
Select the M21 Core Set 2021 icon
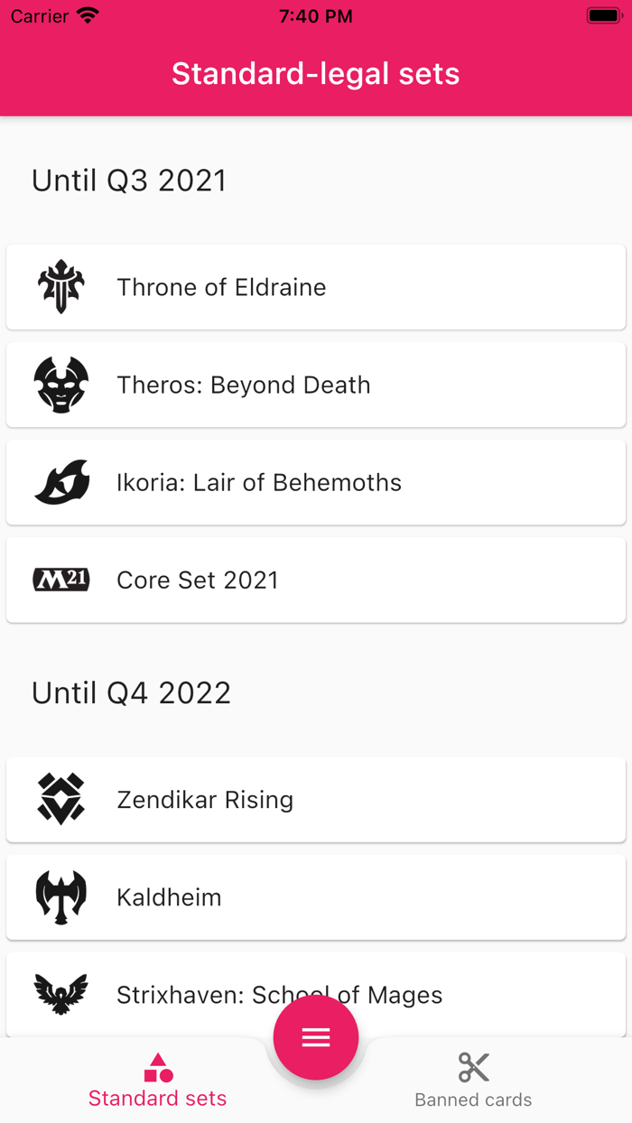(60, 579)
